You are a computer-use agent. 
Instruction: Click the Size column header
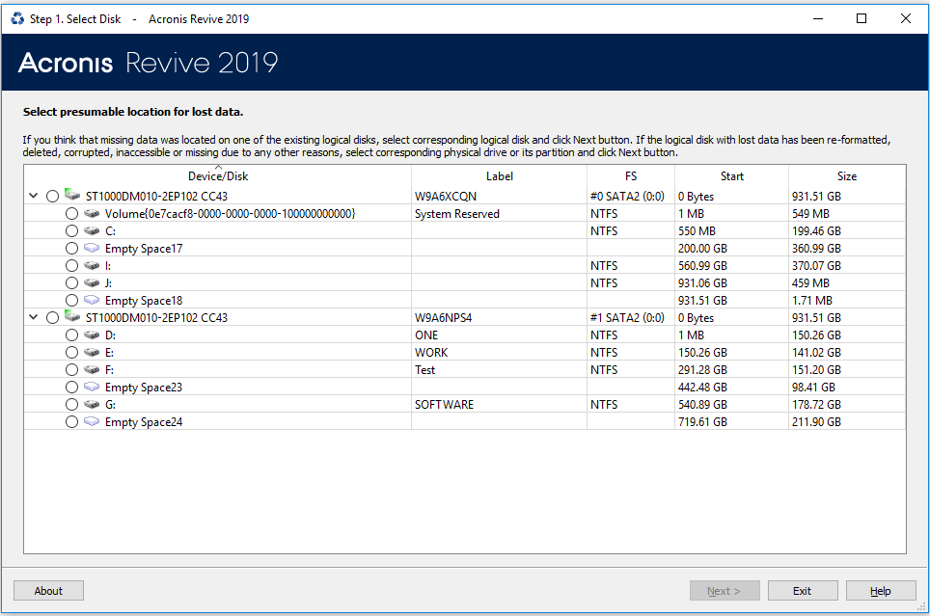tap(846, 176)
